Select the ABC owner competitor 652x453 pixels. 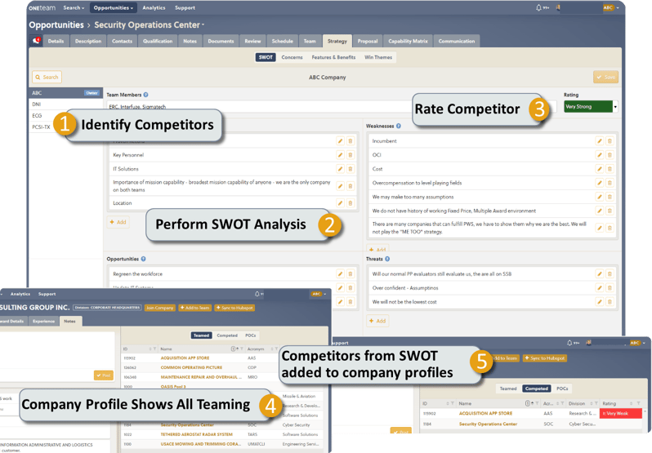[65, 93]
